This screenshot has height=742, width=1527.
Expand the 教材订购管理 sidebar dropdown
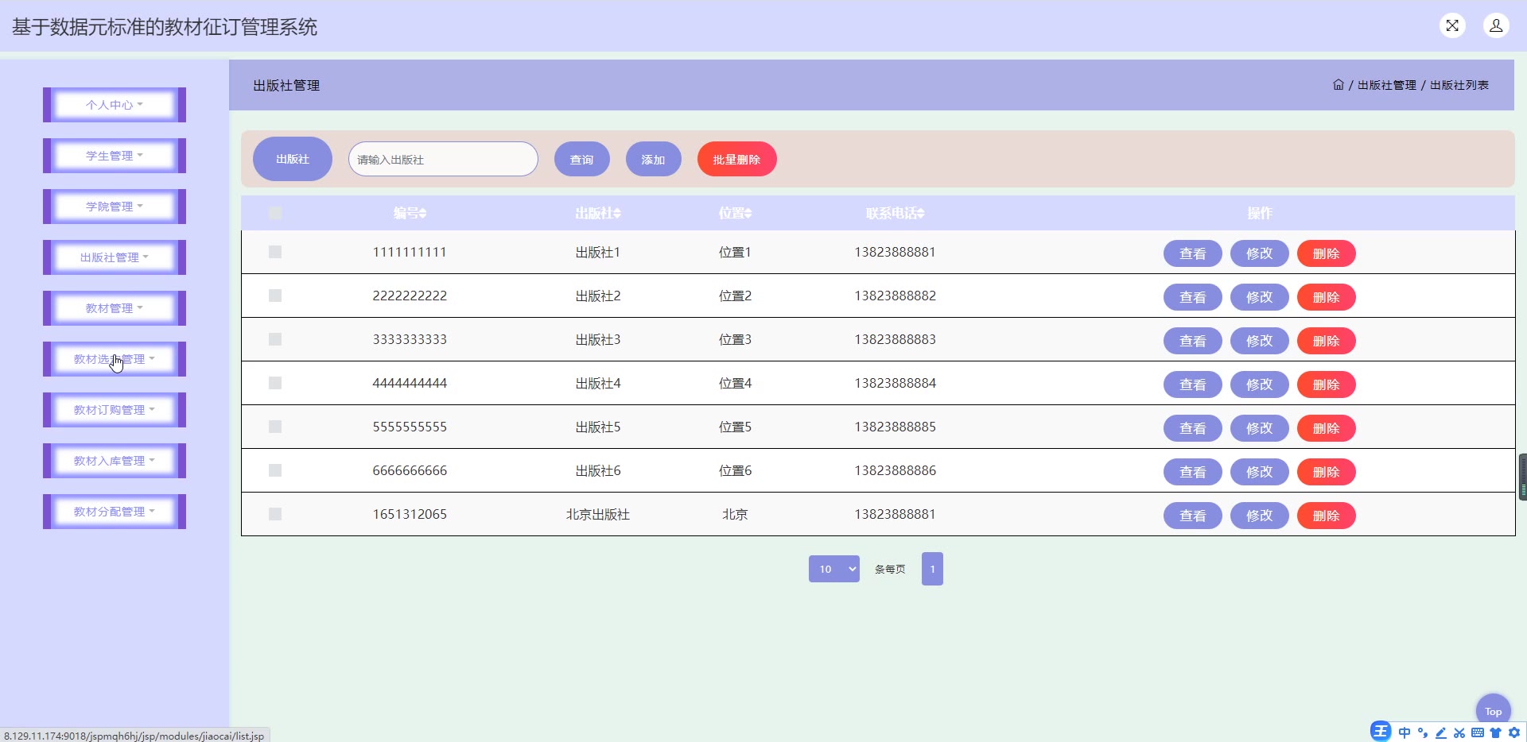[115, 410]
